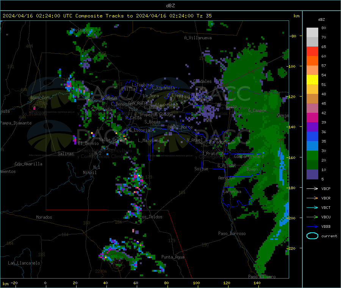This screenshot has height=288, width=341.
Task: Click the 'Paso_Barroso' map label
Action: pyautogui.click(x=232, y=234)
